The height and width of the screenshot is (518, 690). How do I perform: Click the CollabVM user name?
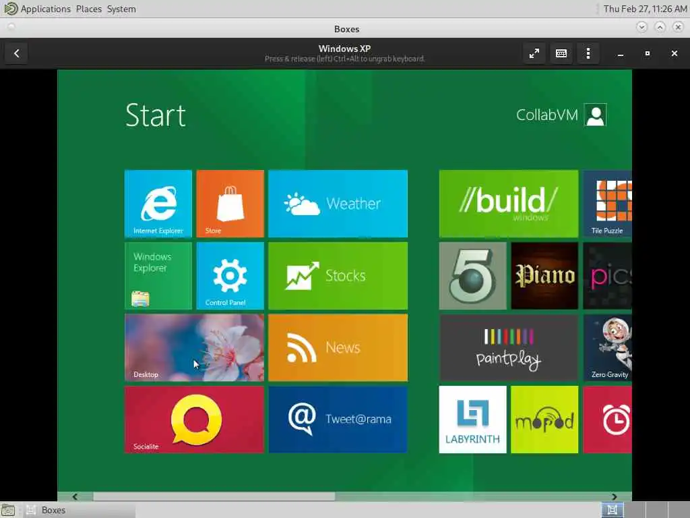547,115
